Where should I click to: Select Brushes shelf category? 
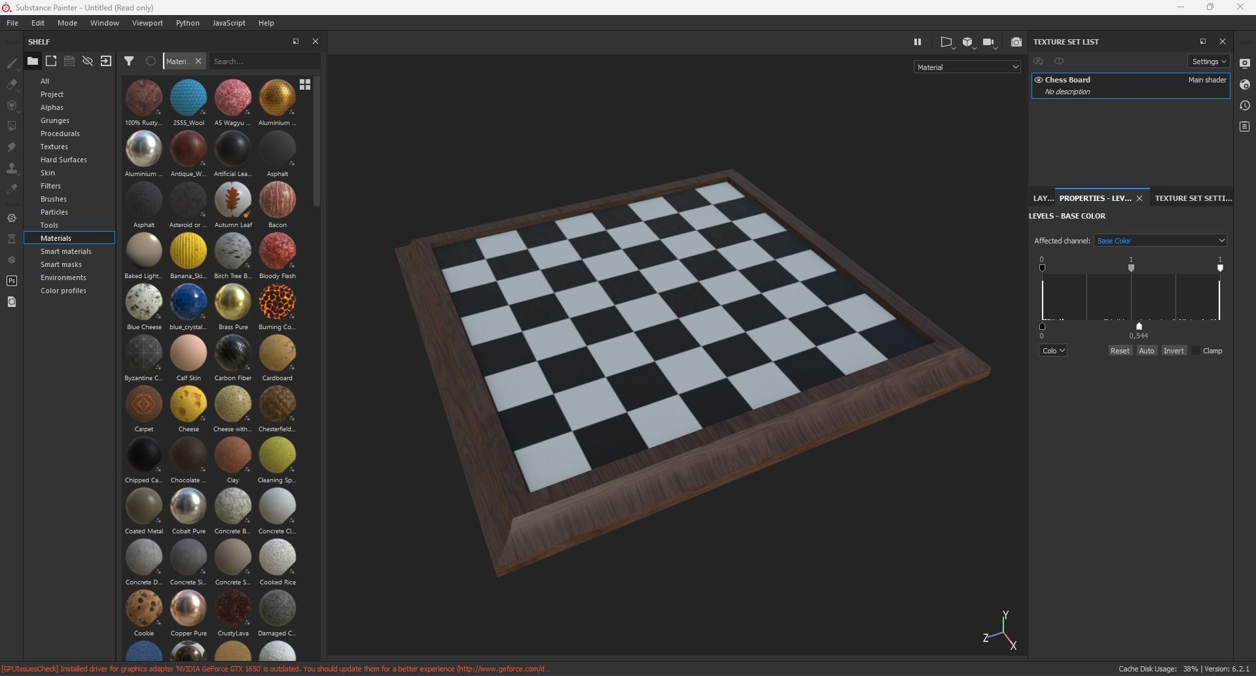[54, 199]
